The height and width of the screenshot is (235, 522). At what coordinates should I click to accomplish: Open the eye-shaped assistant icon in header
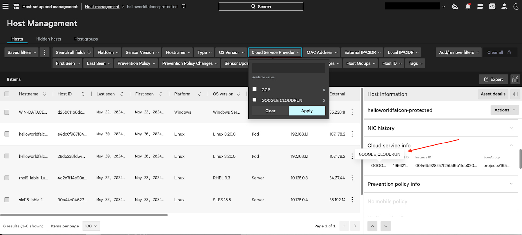pyautogui.click(x=455, y=6)
